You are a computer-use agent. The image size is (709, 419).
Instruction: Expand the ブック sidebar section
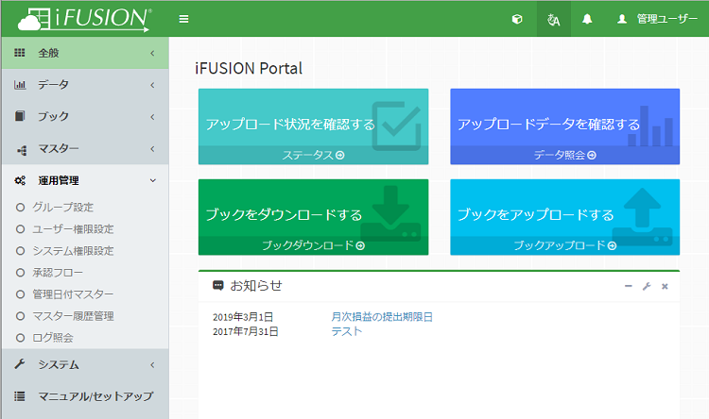tap(84, 117)
